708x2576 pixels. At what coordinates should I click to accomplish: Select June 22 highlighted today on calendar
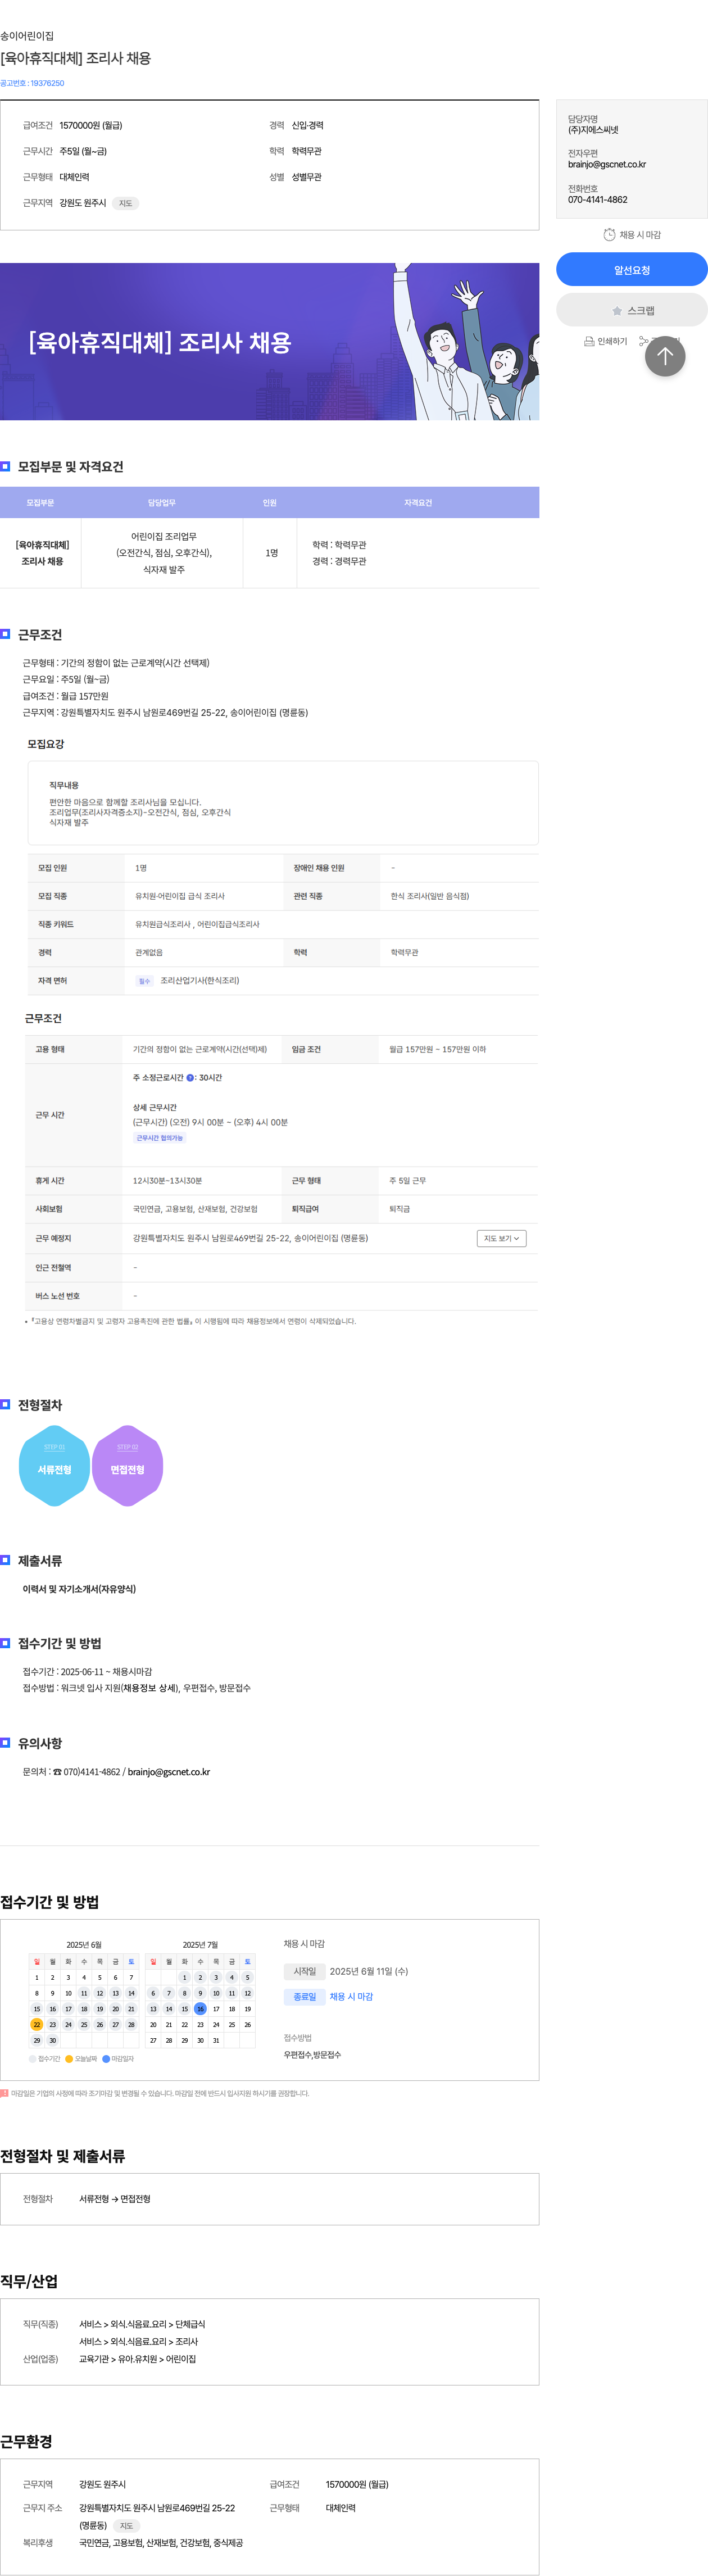(37, 2024)
